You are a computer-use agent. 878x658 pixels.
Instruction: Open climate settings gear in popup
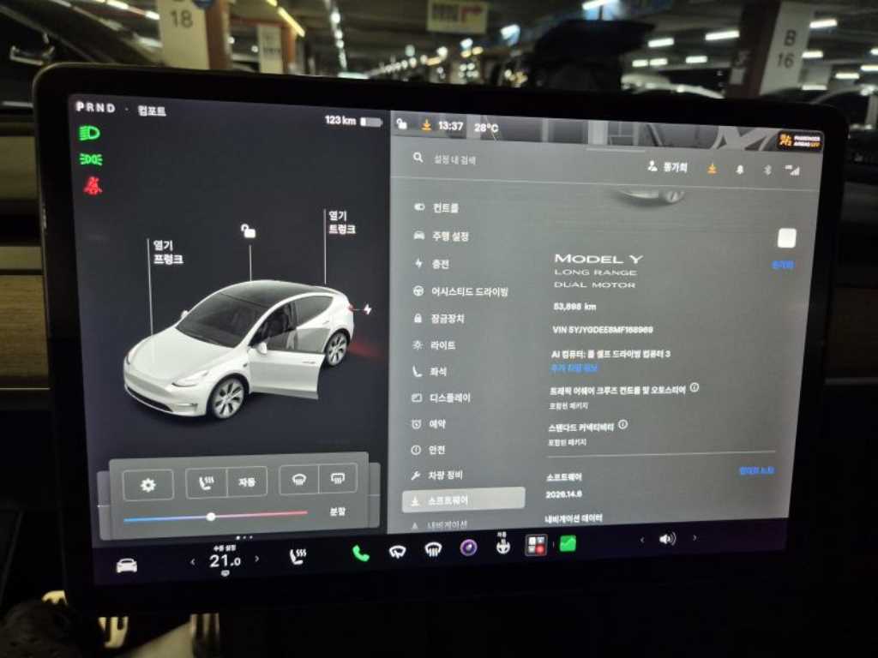coord(147,485)
